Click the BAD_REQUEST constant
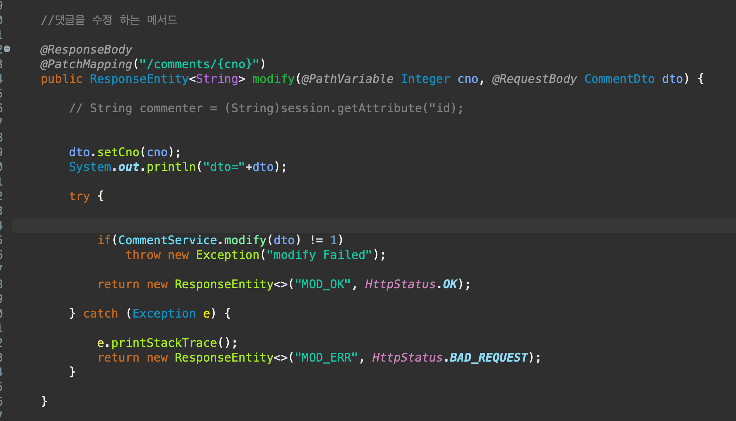This screenshot has height=421, width=736. (488, 358)
